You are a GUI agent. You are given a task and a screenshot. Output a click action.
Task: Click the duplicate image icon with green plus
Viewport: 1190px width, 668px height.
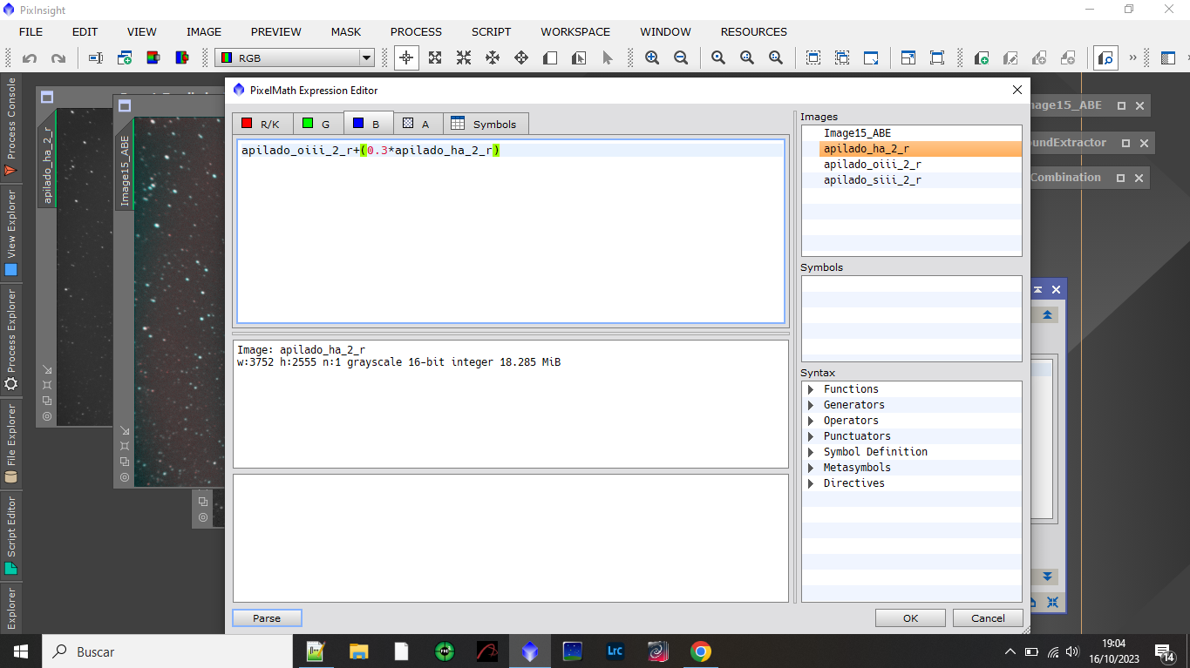(x=125, y=58)
